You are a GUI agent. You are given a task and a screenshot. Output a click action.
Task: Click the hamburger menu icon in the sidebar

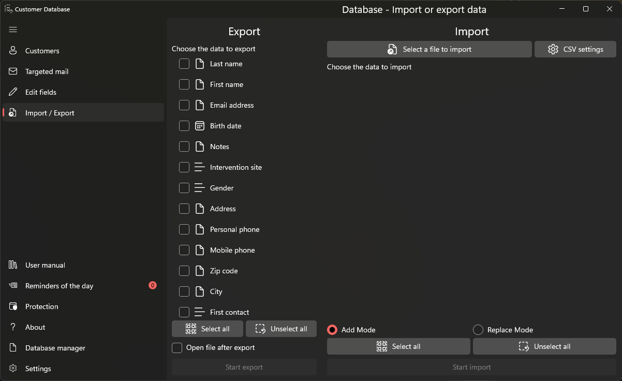(x=13, y=30)
